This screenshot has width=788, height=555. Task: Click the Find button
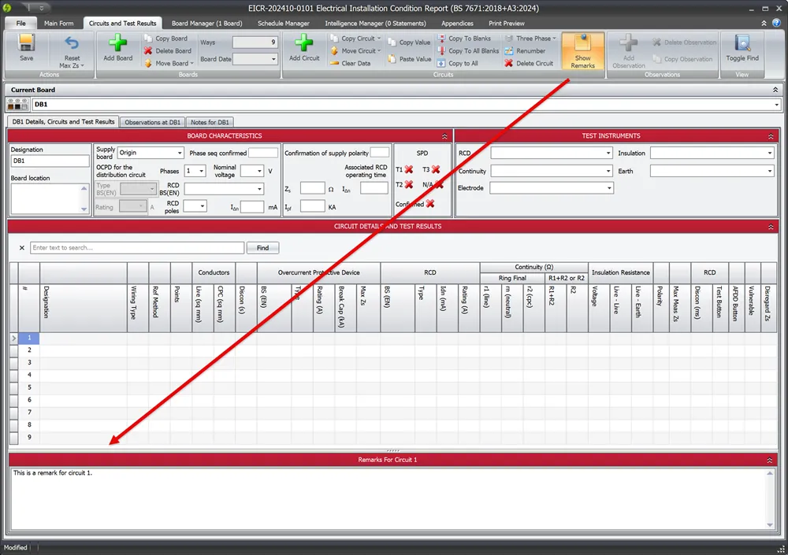tap(262, 247)
